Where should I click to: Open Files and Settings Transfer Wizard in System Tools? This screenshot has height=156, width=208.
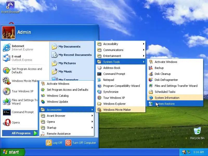(x=175, y=86)
